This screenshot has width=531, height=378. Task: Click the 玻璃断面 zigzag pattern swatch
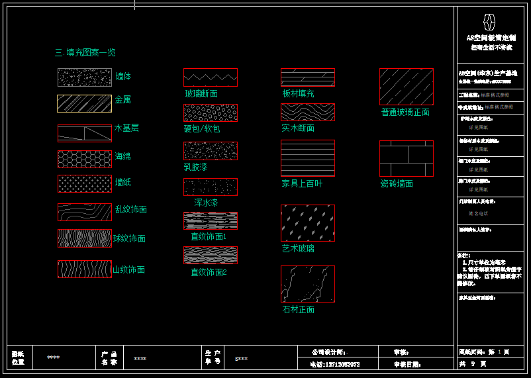click(210, 77)
